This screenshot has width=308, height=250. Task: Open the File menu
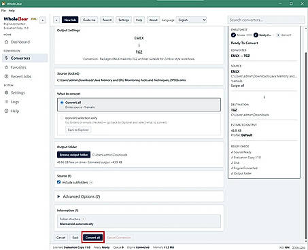(3, 11)
